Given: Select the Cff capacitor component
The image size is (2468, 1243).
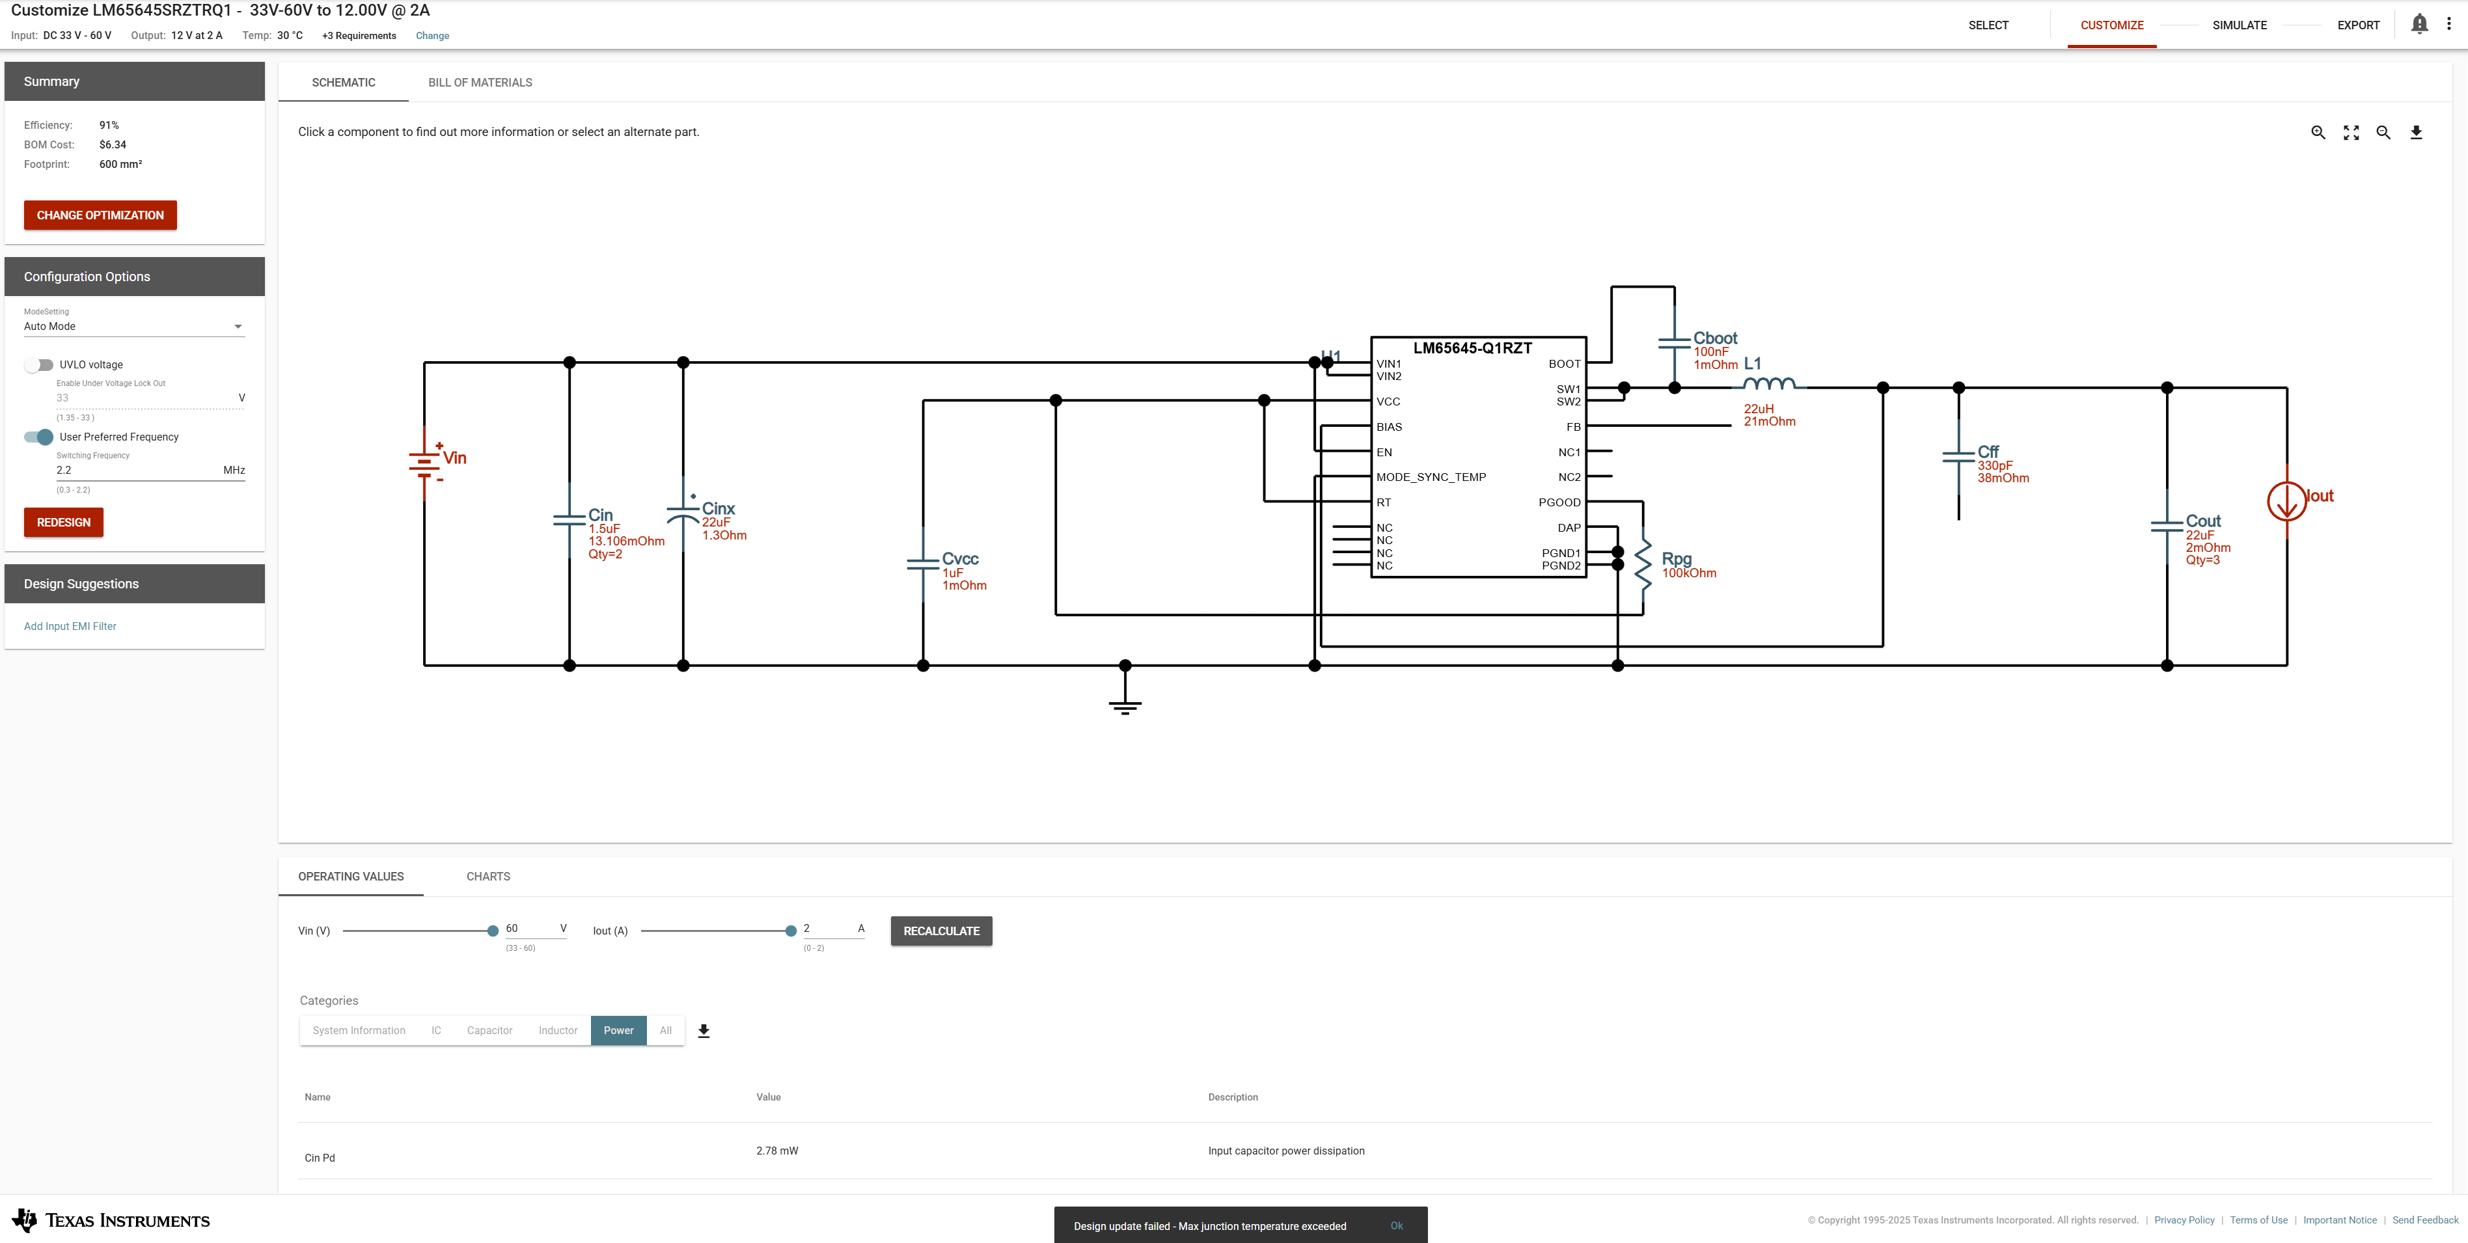Looking at the screenshot, I should click(1958, 457).
